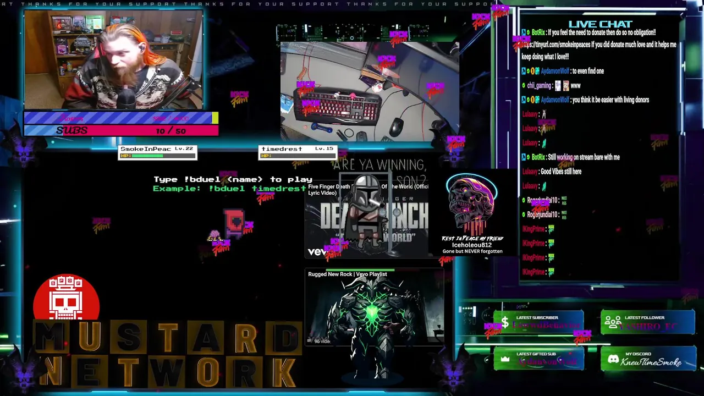Click the KnewTimeSmoke Discord name
The width and height of the screenshot is (704, 396).
tap(651, 362)
